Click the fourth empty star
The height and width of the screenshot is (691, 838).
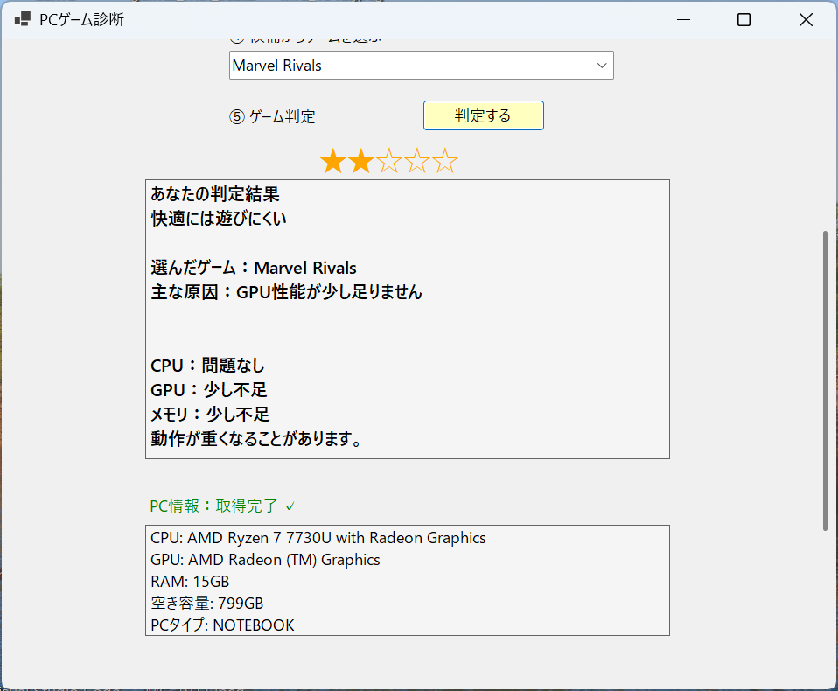click(x=417, y=161)
